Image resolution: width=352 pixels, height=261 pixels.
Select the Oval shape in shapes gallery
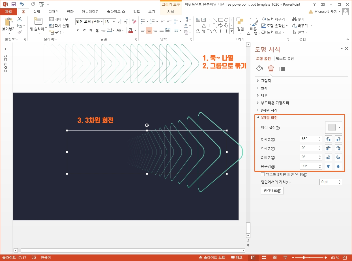(x=226, y=20)
